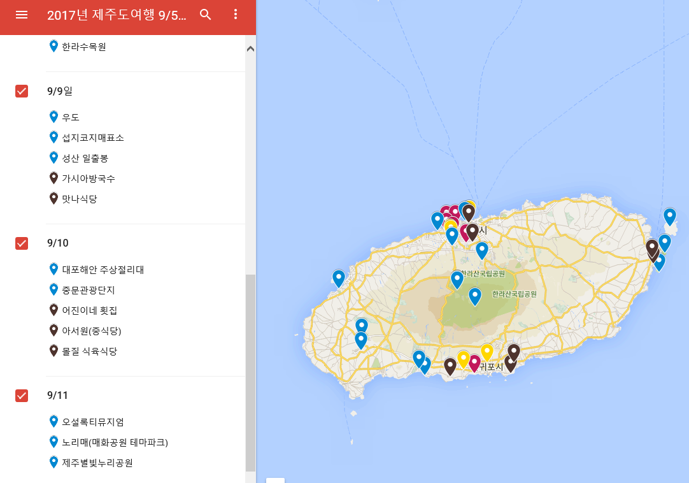Click the 2017년 제주도여행 map title
Viewport: 689px width, 483px height.
click(117, 15)
